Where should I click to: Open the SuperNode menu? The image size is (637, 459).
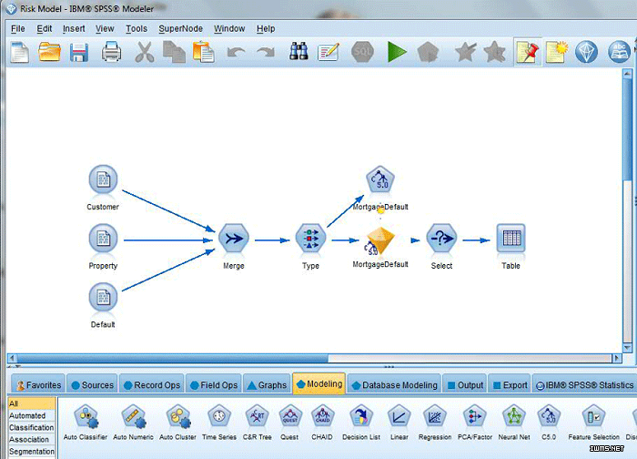180,29
